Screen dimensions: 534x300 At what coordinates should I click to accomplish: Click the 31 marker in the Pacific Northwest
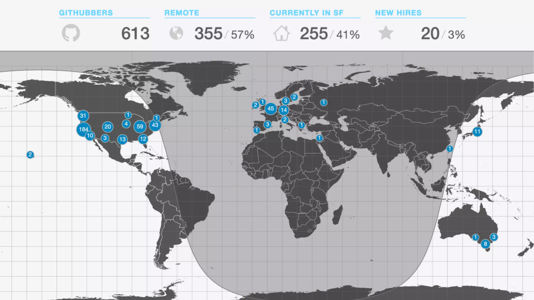(83, 116)
